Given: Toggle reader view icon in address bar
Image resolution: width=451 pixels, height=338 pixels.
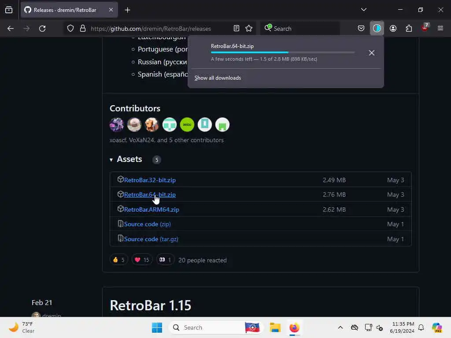Looking at the screenshot, I should (x=237, y=29).
